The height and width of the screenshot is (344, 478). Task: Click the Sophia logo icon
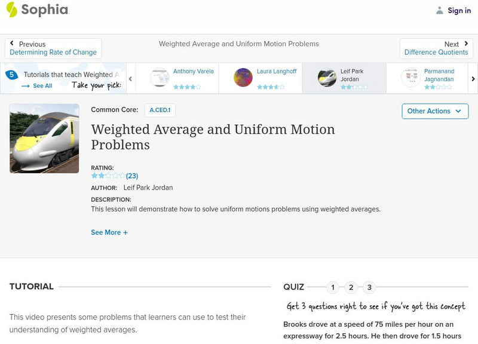(11, 10)
